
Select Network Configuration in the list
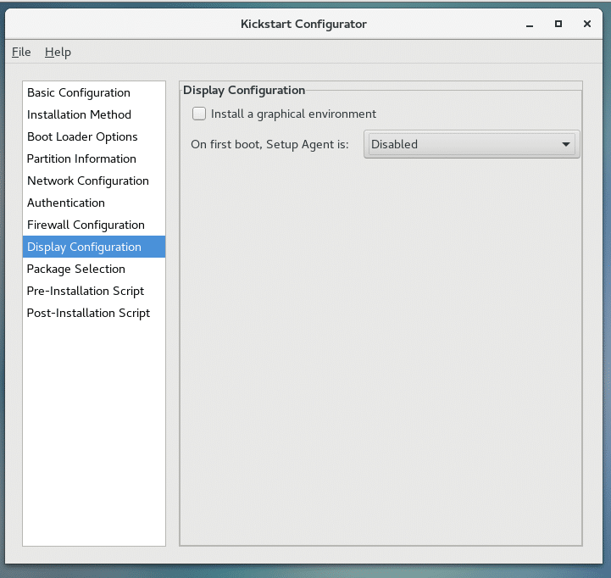[x=87, y=181]
